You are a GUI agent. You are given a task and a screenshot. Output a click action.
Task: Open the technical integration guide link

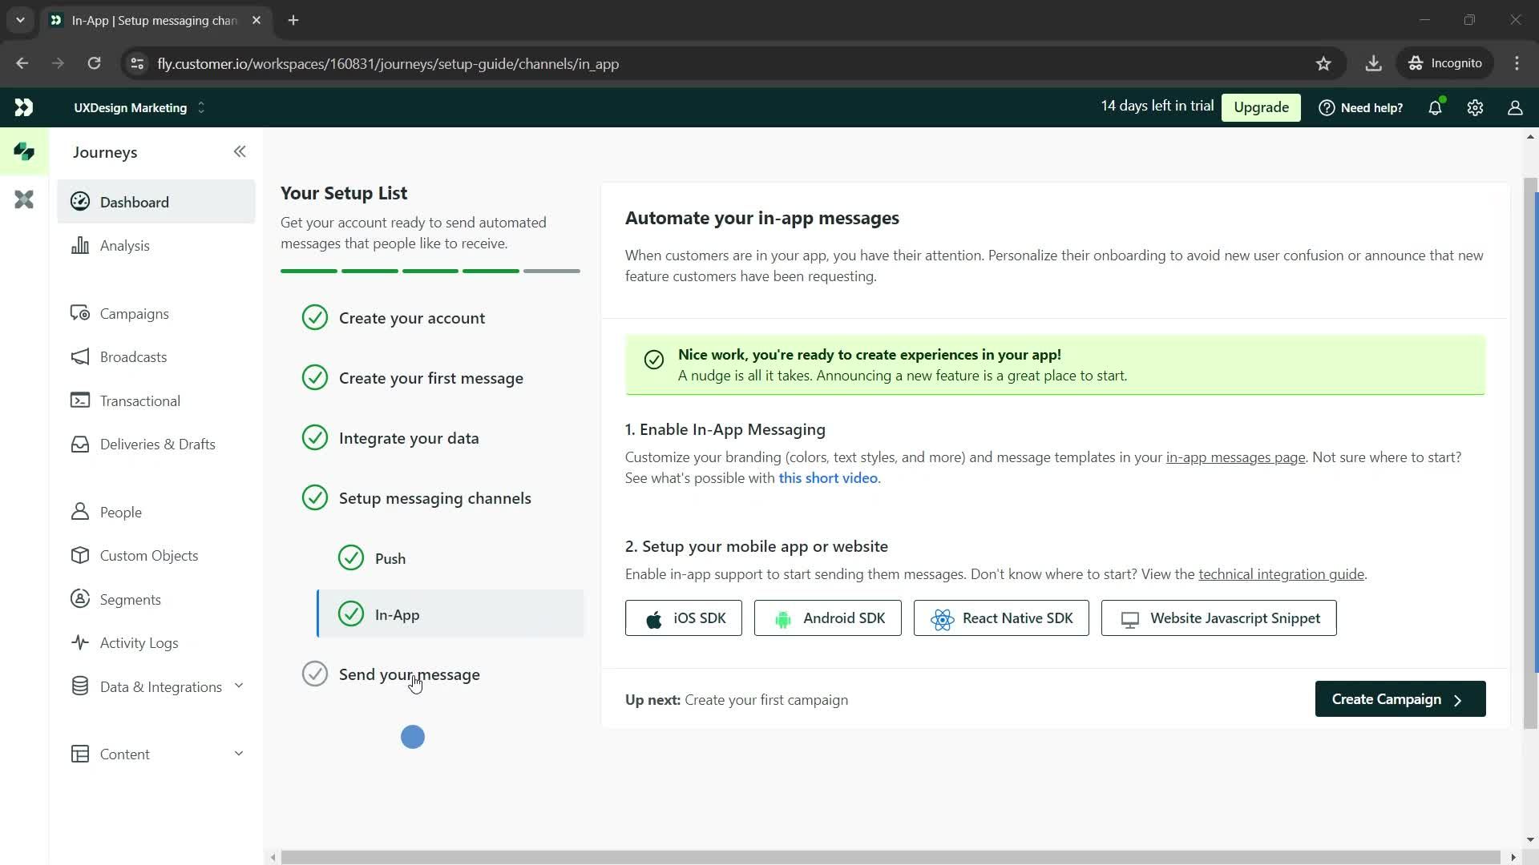pos(1281,574)
